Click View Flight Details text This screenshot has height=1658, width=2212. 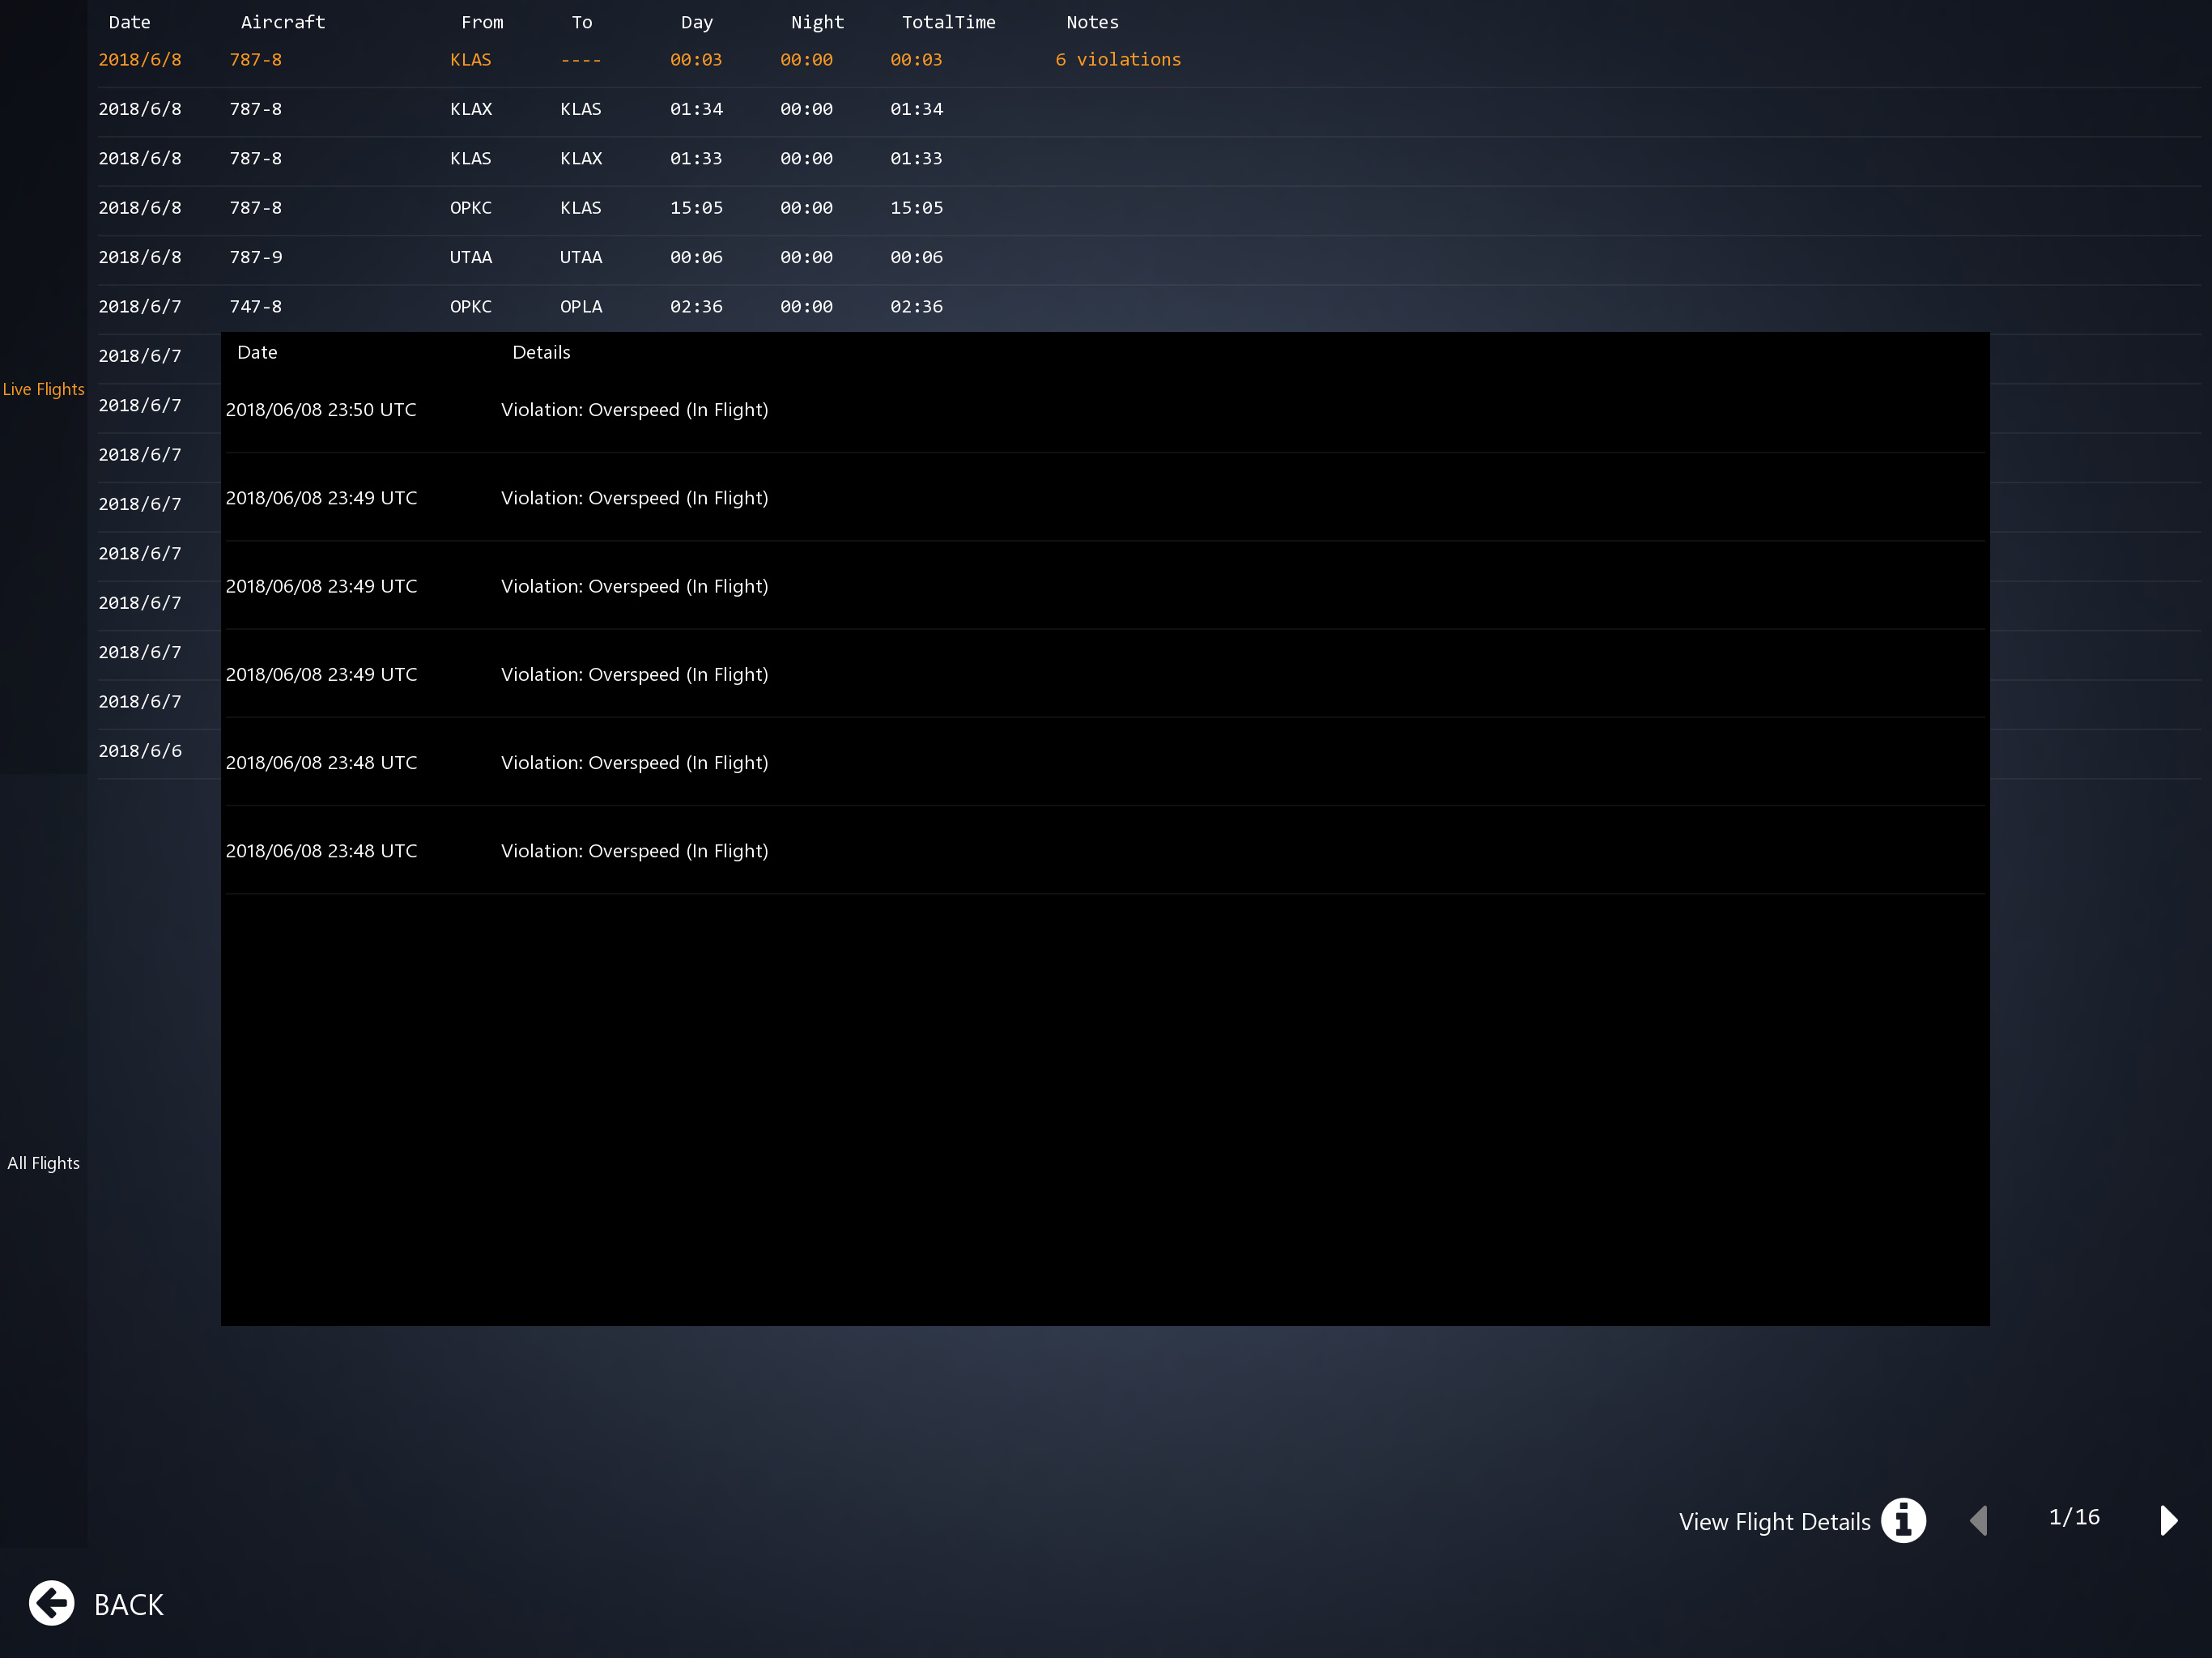pyautogui.click(x=1774, y=1522)
